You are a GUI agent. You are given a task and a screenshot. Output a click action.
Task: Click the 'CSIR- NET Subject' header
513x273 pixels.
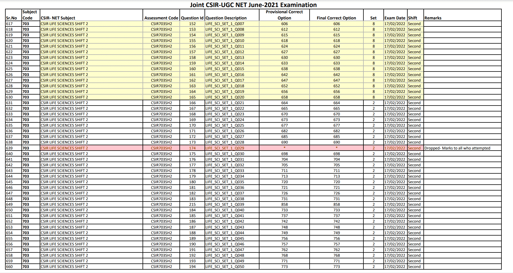[58, 18]
